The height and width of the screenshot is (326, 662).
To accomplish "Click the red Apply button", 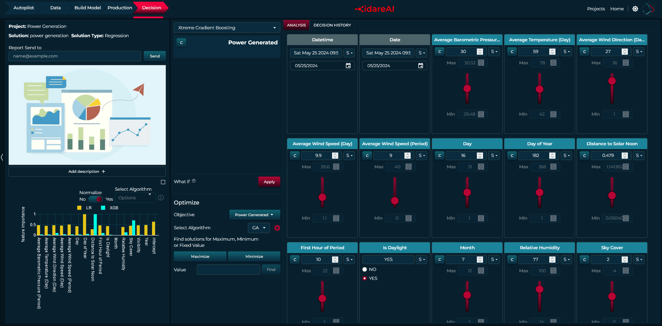I will [269, 182].
